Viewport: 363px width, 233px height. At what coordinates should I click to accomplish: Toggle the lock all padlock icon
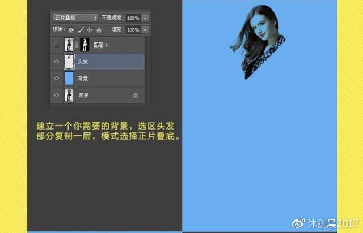[99, 30]
